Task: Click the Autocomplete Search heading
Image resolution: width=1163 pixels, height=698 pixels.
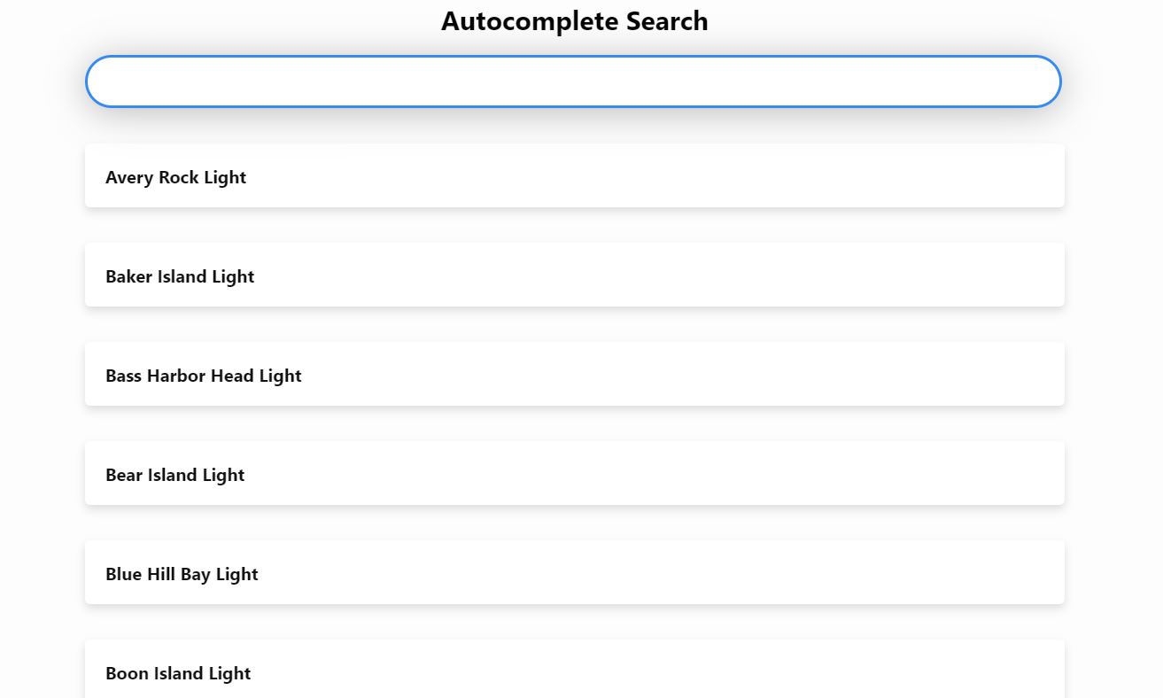Action: pos(574,21)
